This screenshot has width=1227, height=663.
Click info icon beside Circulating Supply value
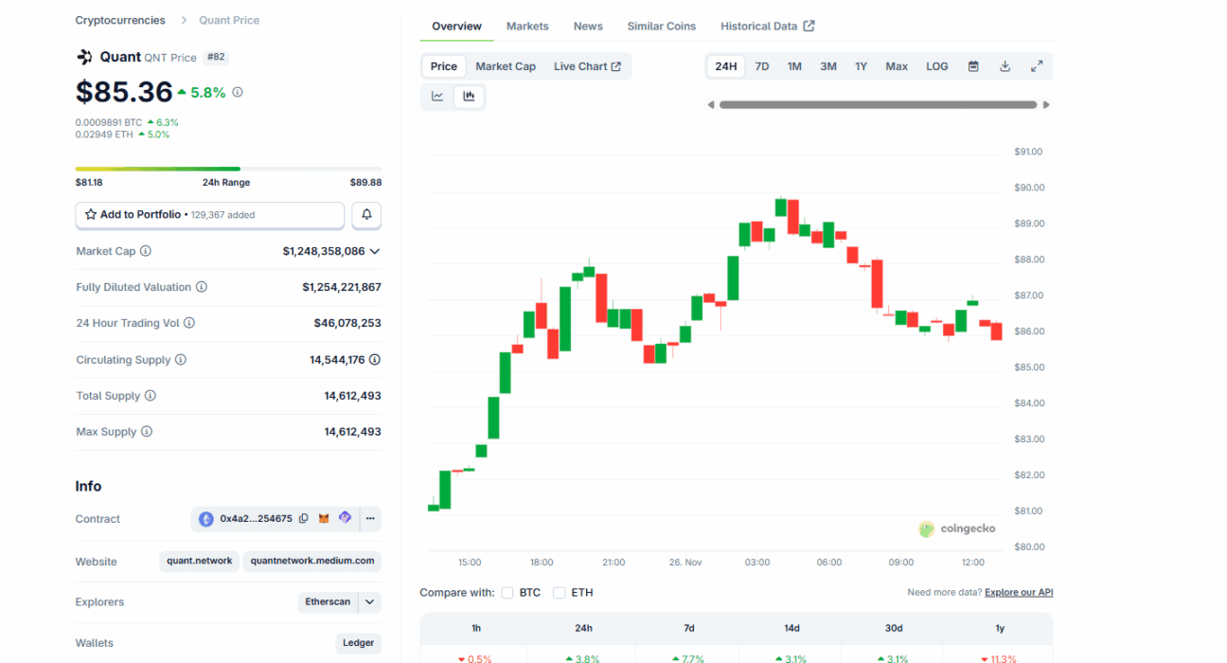tap(375, 360)
